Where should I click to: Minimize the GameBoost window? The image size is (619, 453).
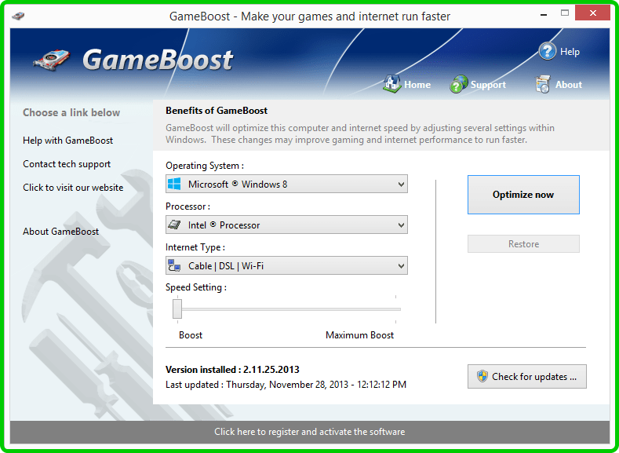[544, 13]
